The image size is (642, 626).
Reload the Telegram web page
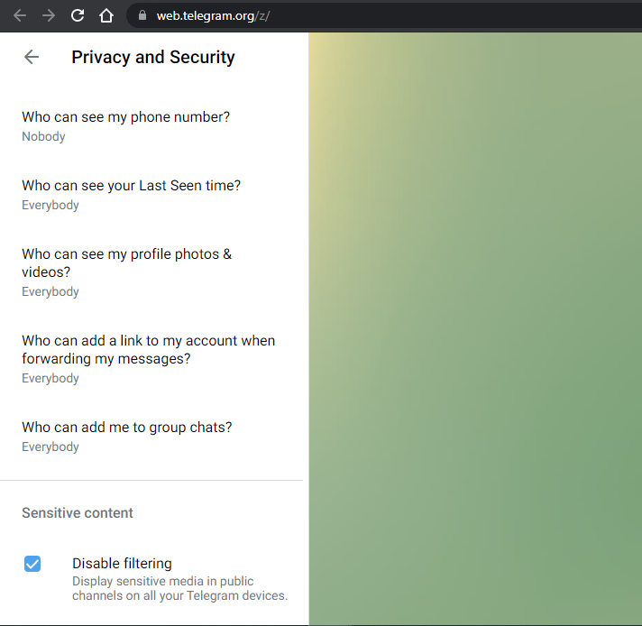pyautogui.click(x=78, y=15)
